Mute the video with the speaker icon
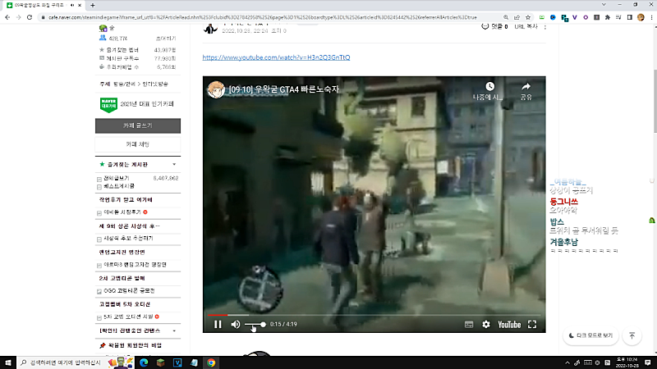 pyautogui.click(x=236, y=325)
